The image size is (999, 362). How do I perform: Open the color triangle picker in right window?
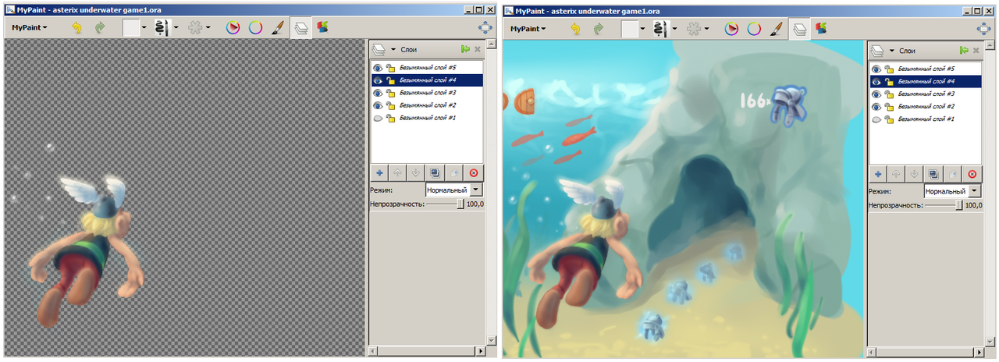tap(731, 28)
